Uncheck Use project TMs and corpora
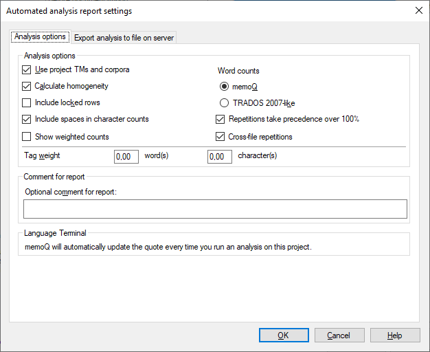The image size is (430, 352). [27, 70]
